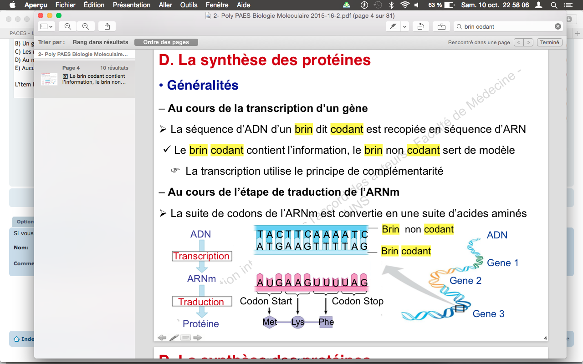
Task: Expand the highlight color dropdown arrow
Action: point(404,26)
